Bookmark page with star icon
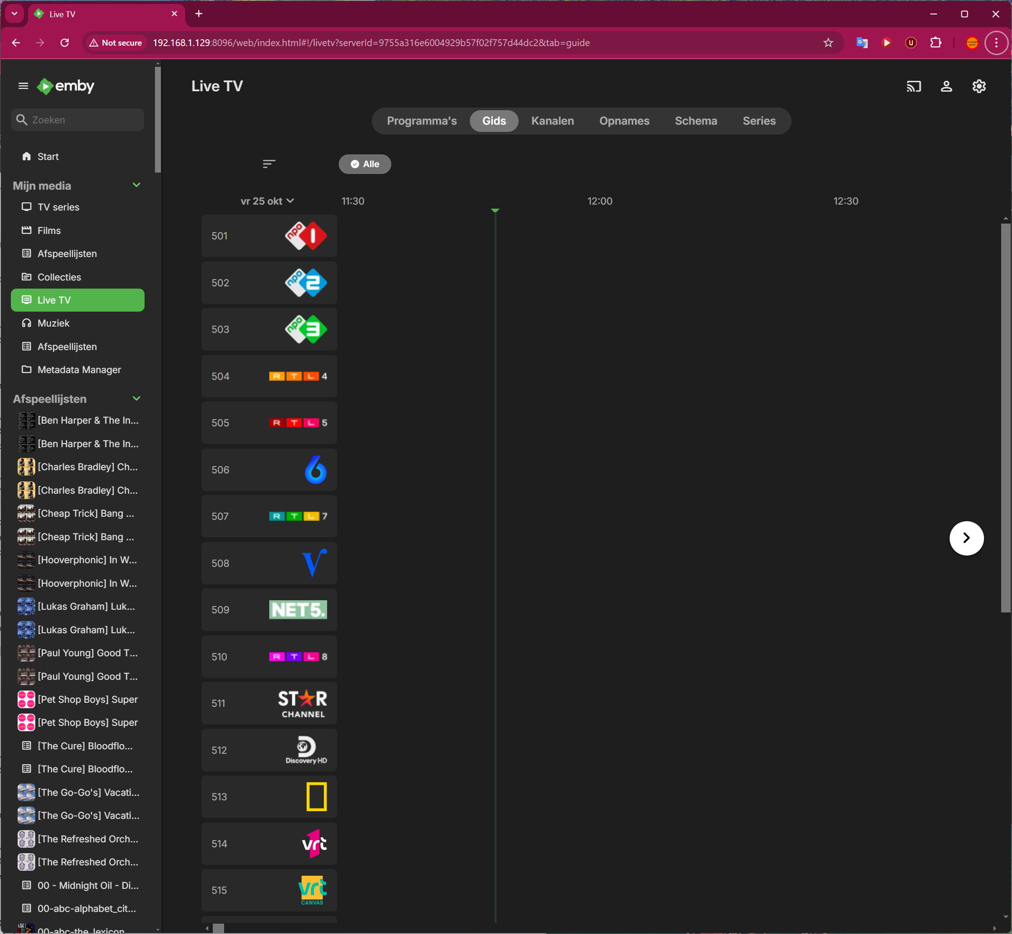The height and width of the screenshot is (934, 1012). pos(828,43)
